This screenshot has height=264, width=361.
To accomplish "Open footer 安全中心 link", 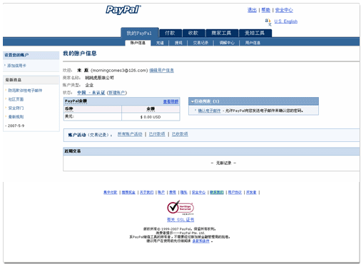I will 198,192.
